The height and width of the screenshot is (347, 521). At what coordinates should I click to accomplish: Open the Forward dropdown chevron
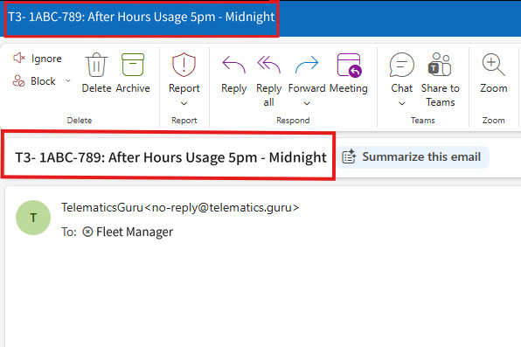[307, 103]
